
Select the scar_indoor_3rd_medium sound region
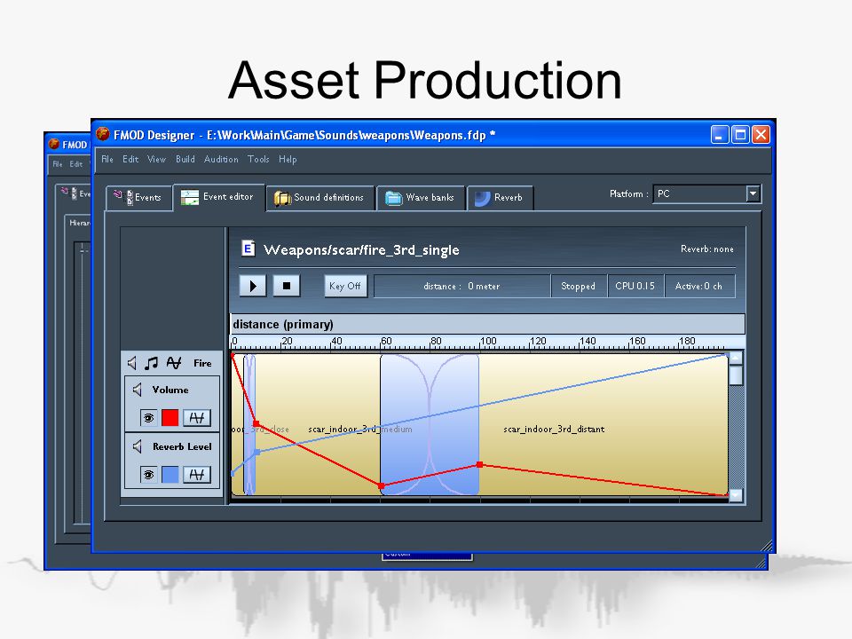[318, 424]
